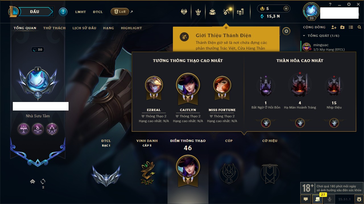Toggle the microphone mute button

(x=330, y=199)
